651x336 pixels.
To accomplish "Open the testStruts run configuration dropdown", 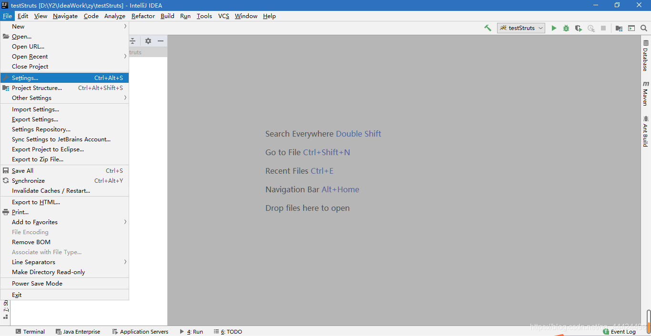I will [x=521, y=28].
